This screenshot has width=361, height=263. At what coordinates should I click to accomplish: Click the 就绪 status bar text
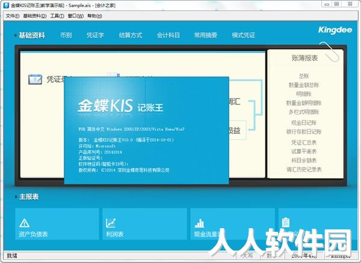coord(12,255)
